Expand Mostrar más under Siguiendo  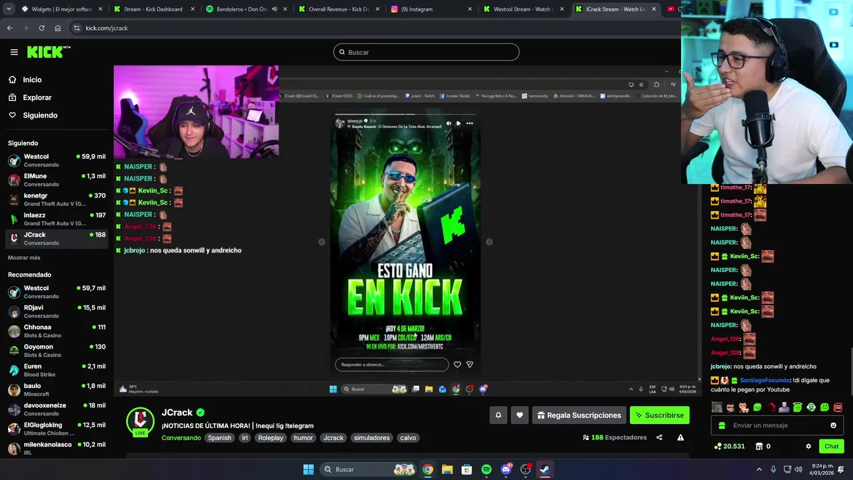click(24, 257)
